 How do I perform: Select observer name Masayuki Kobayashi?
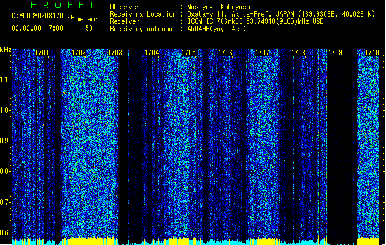click(x=220, y=7)
